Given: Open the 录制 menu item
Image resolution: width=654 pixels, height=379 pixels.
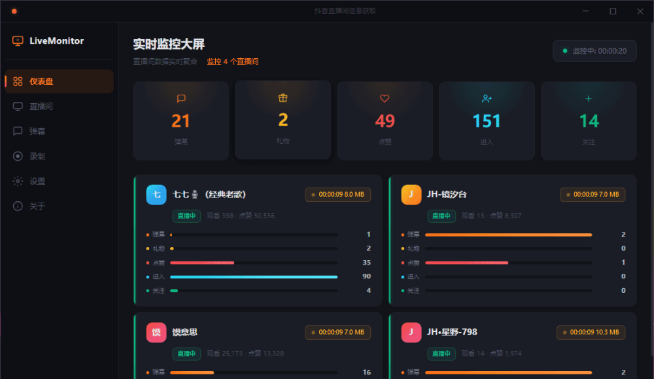Looking at the screenshot, I should click(x=60, y=156).
